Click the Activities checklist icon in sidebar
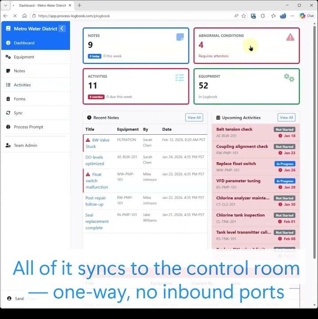 point(8,85)
